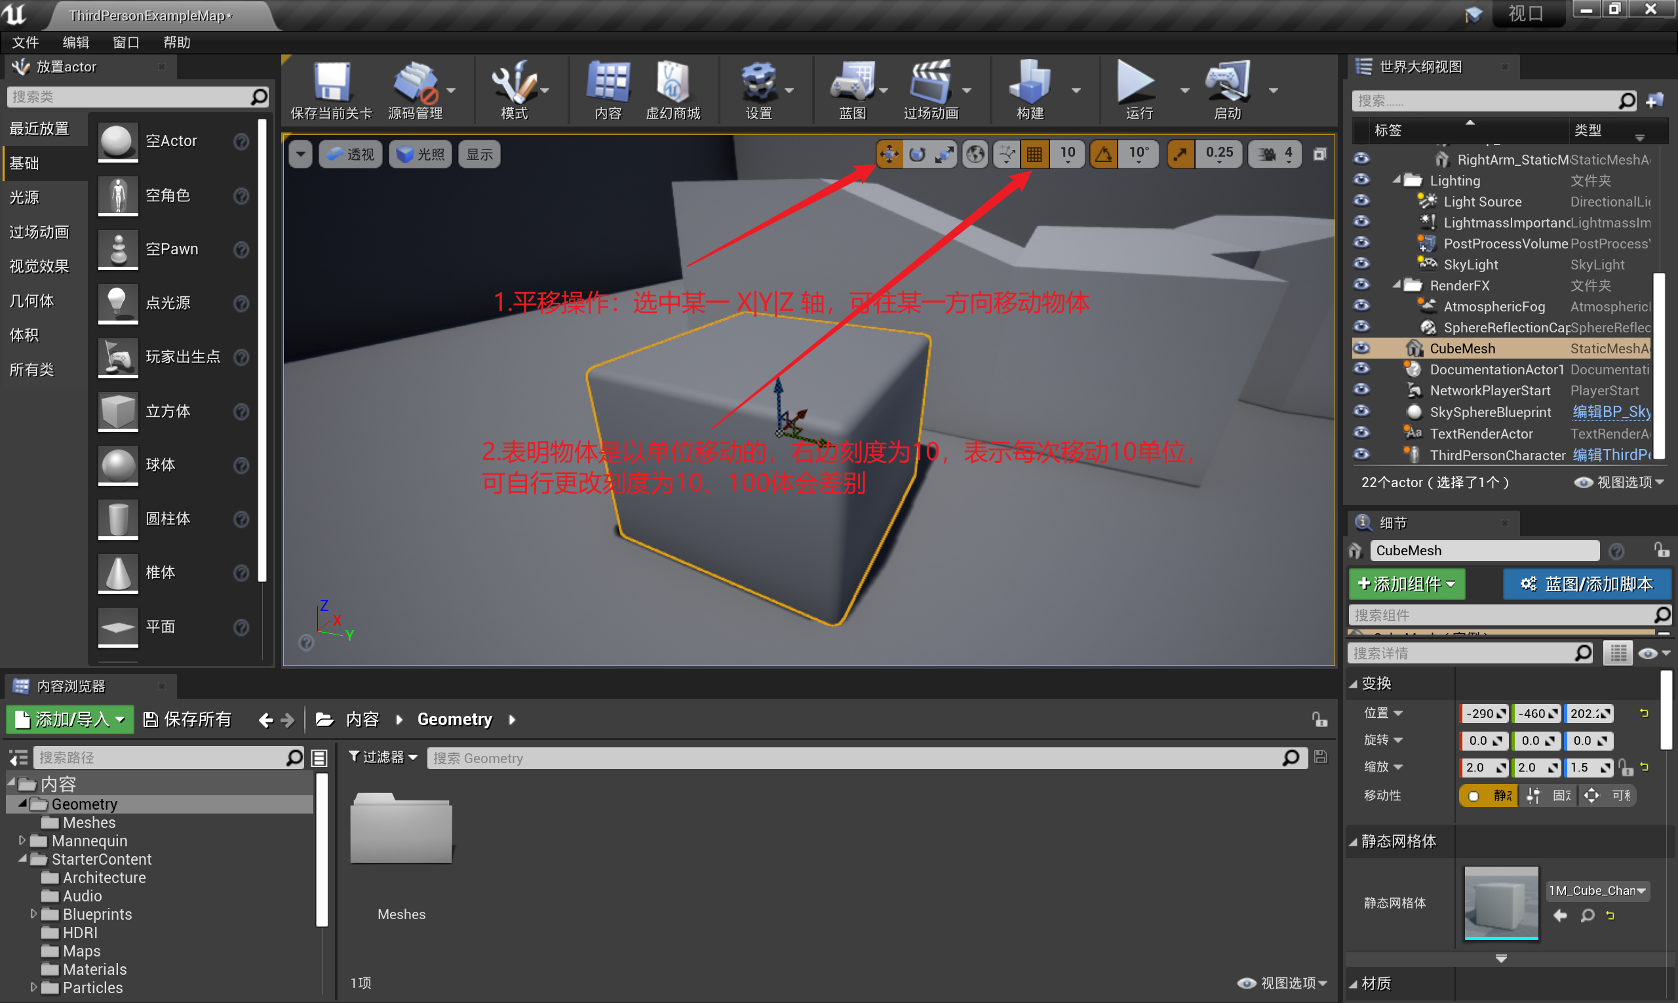This screenshot has height=1003, width=1678.
Task: Open the viewport options dropdown arrow
Action: (301, 154)
